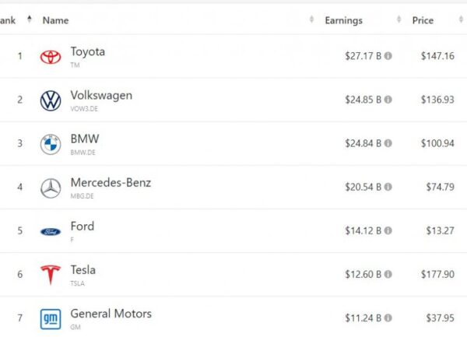The height and width of the screenshot is (337, 467).
Task: Click the General Motors logo
Action: (x=51, y=318)
